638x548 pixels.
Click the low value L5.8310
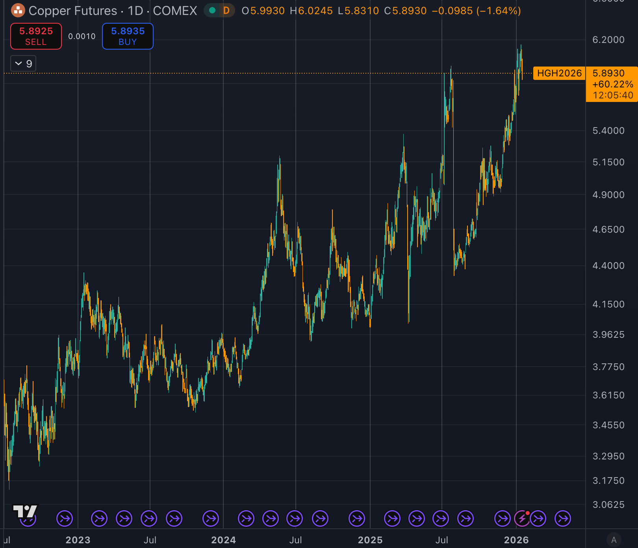pos(358,11)
